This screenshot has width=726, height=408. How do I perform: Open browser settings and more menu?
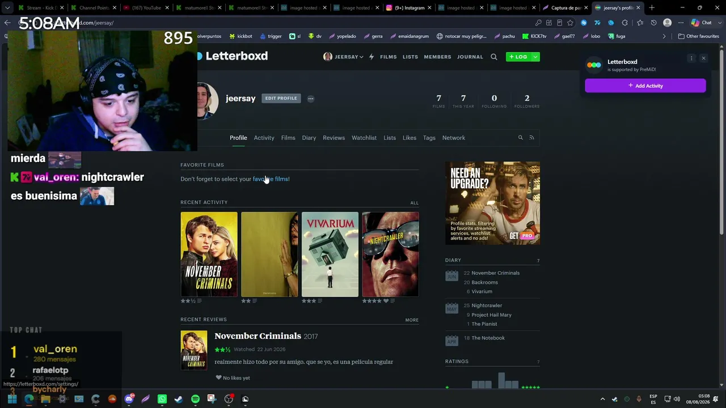pyautogui.click(x=681, y=23)
